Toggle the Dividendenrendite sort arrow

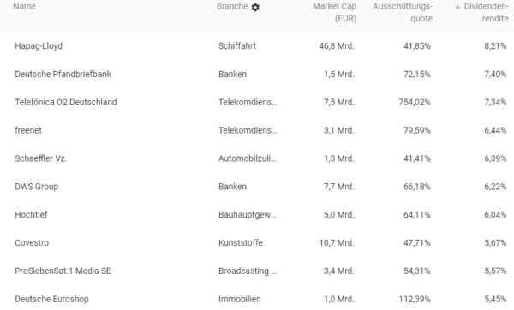click(x=457, y=7)
